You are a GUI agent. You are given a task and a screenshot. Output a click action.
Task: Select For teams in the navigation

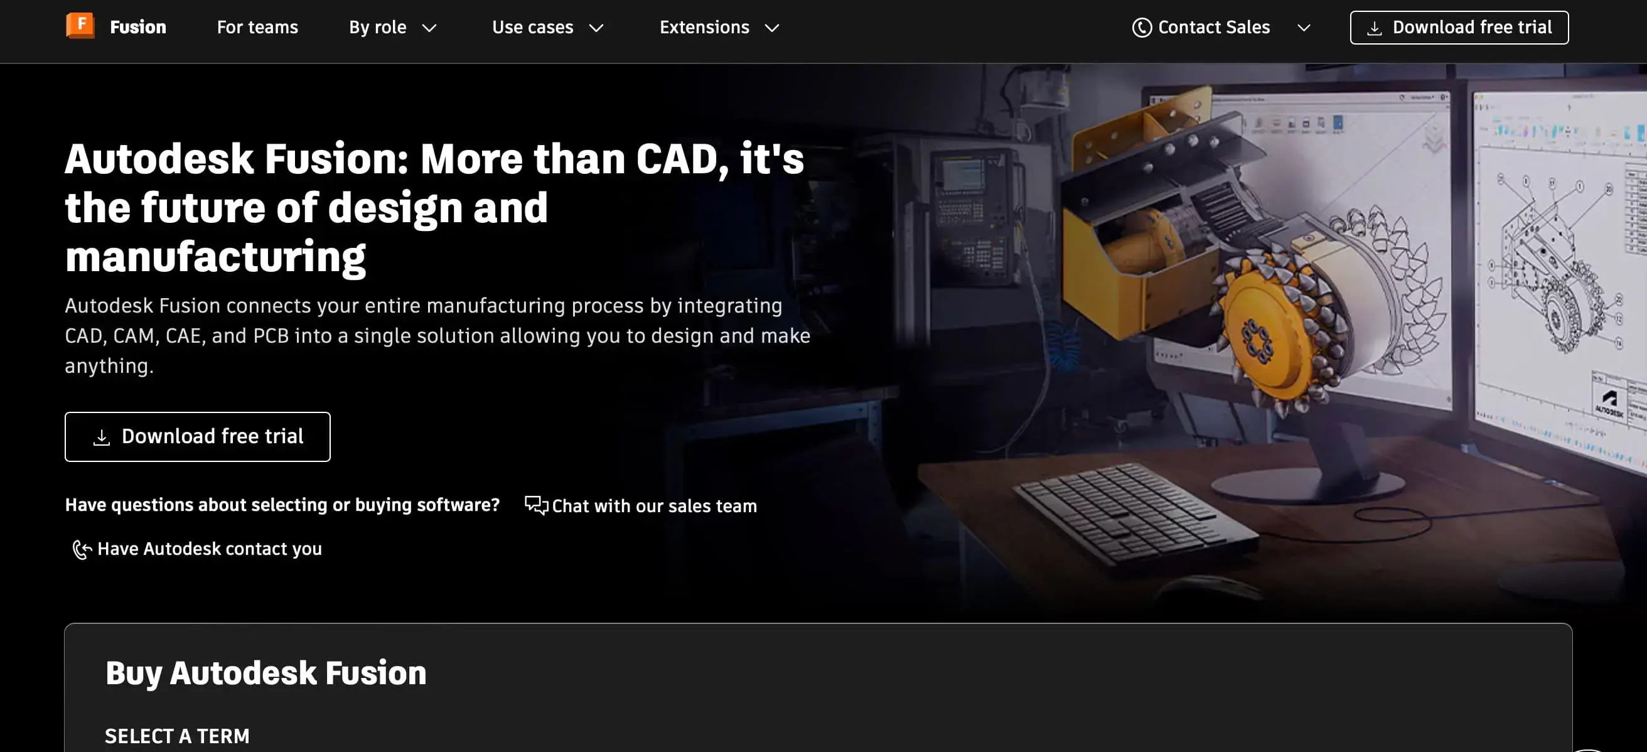pyautogui.click(x=257, y=27)
